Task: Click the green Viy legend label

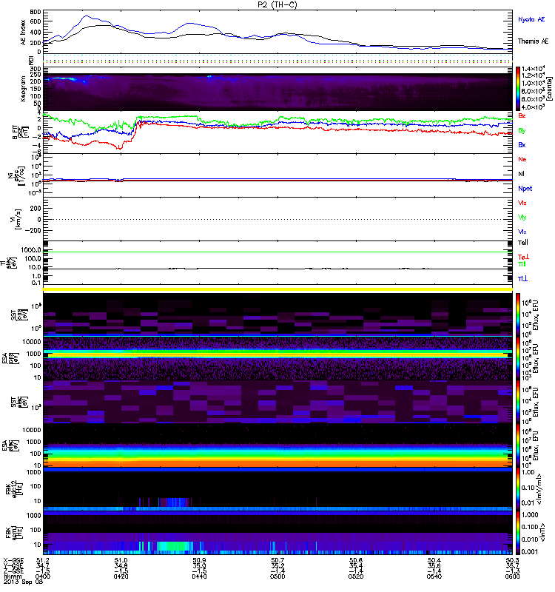Action: 522,218
